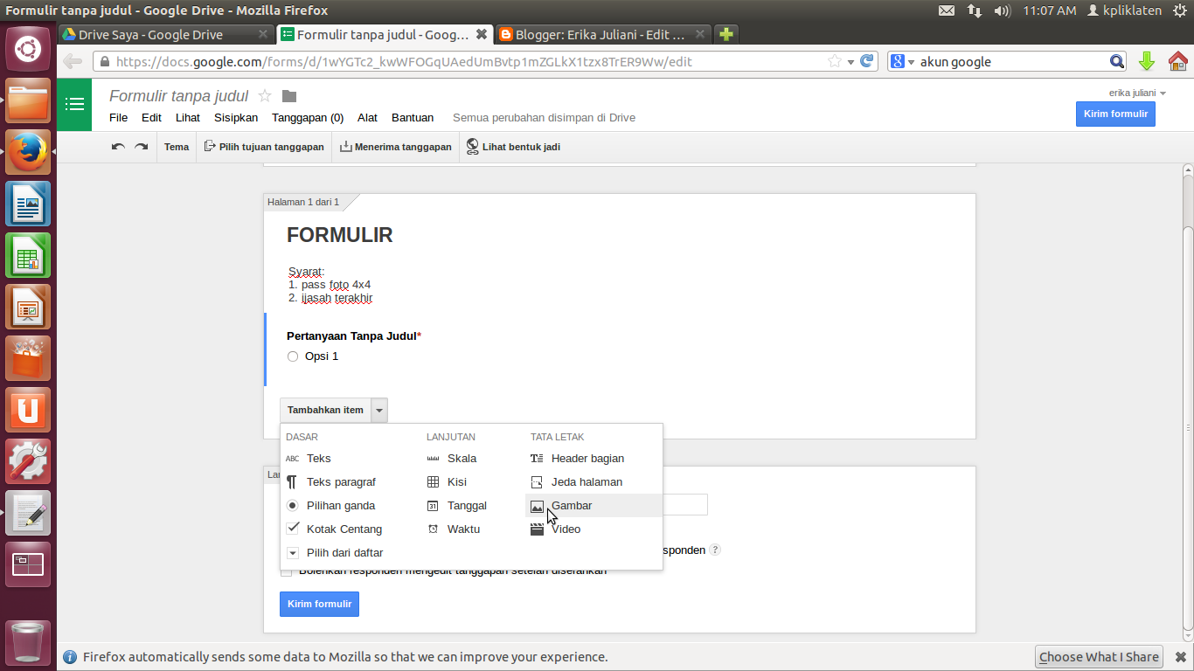1194x671 pixels.
Task: Open Firefox downloads green arrow
Action: point(1147,61)
